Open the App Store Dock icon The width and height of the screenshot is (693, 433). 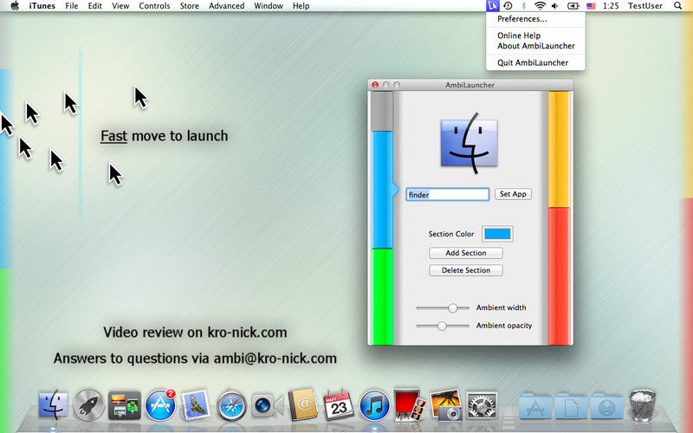(160, 404)
